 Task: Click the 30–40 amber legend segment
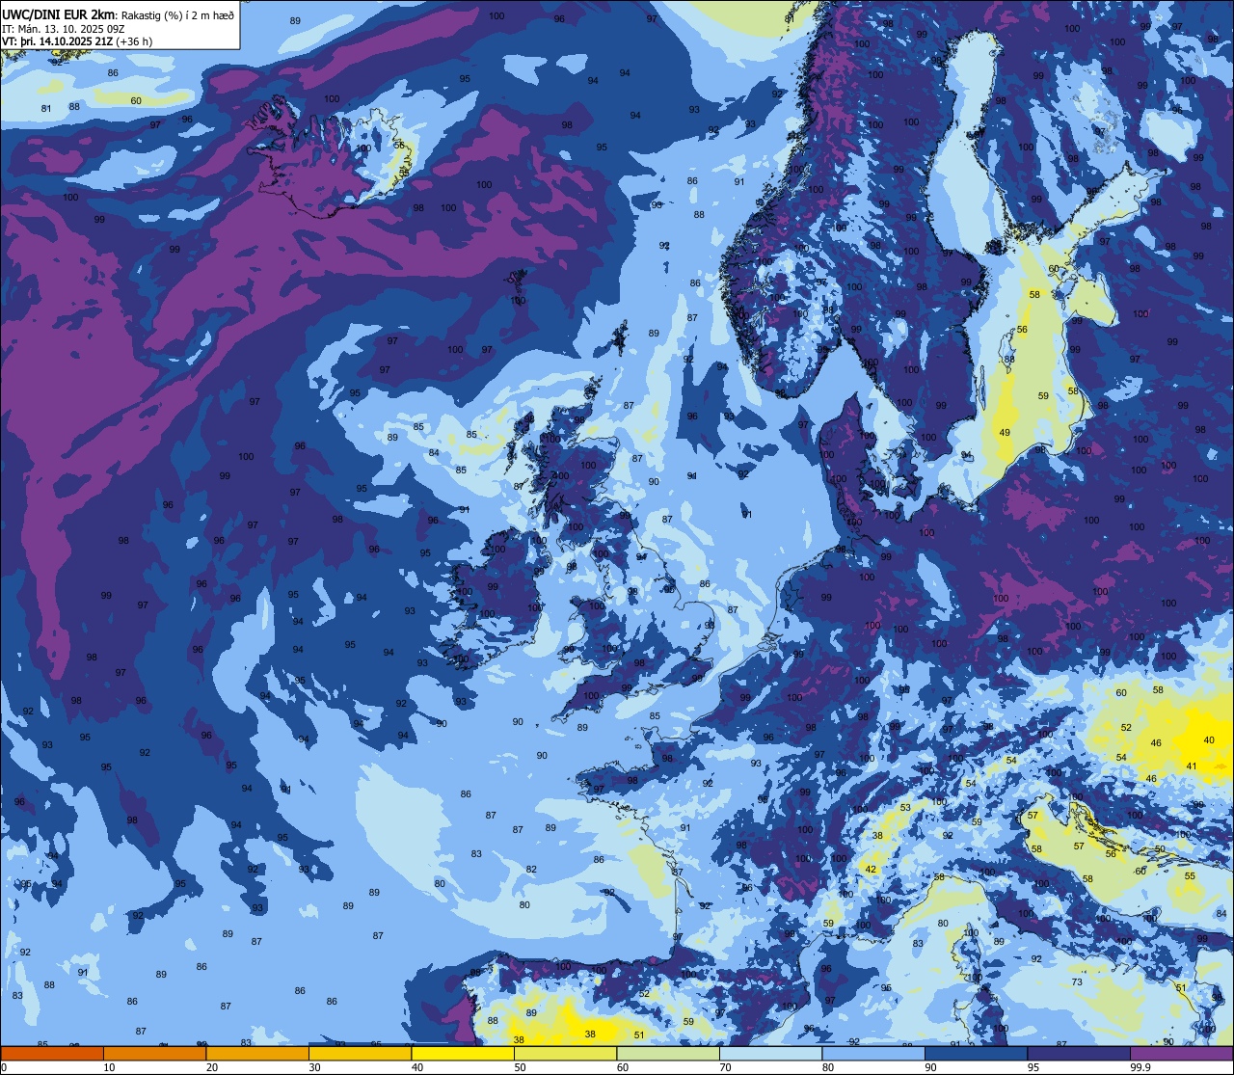coord(360,1053)
